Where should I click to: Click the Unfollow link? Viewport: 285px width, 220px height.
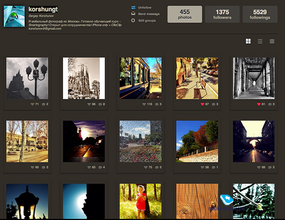(x=145, y=8)
